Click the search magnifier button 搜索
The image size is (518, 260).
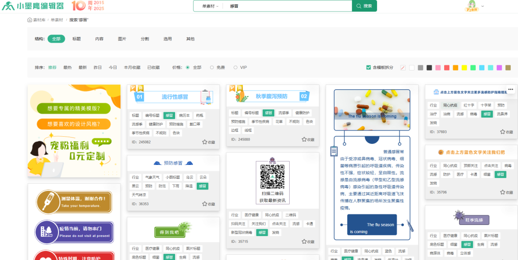(365, 6)
